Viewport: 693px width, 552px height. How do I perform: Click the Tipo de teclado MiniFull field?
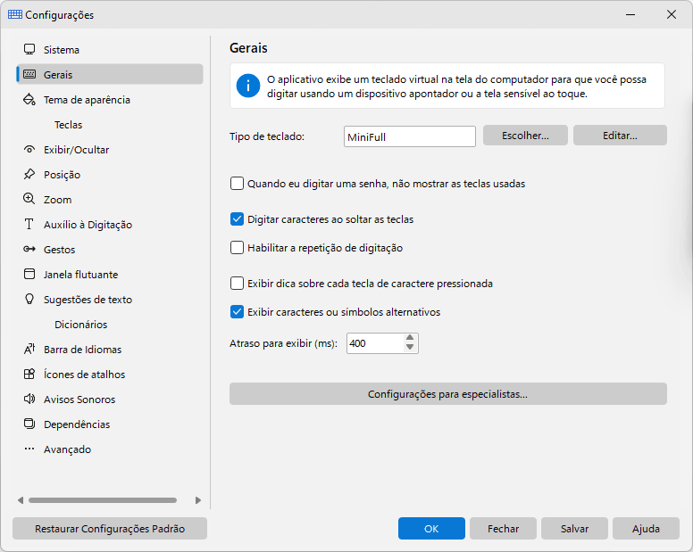(410, 136)
